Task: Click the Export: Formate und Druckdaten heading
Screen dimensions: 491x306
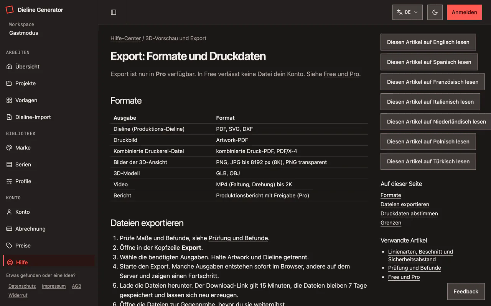Action: tap(188, 56)
